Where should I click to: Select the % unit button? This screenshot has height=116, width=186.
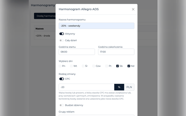point(119,87)
